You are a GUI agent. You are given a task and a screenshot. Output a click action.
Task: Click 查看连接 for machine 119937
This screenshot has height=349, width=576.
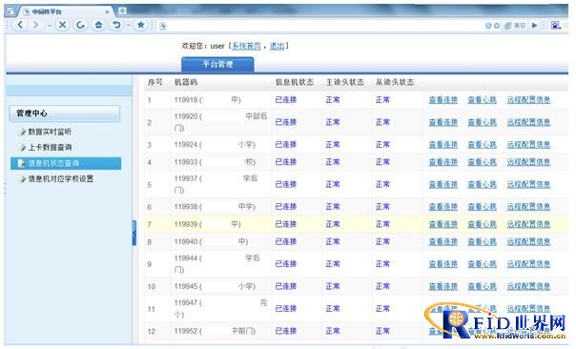[x=443, y=184]
